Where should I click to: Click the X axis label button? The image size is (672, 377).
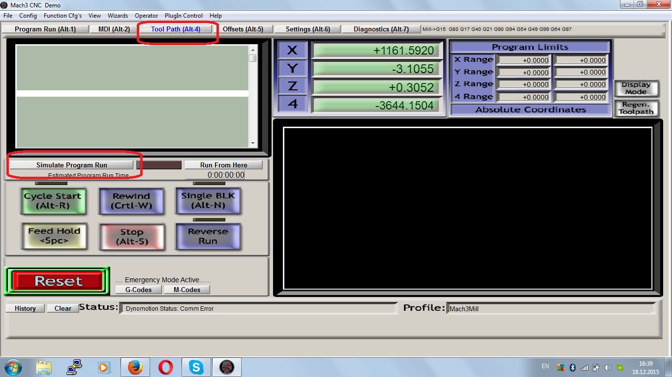click(x=293, y=50)
